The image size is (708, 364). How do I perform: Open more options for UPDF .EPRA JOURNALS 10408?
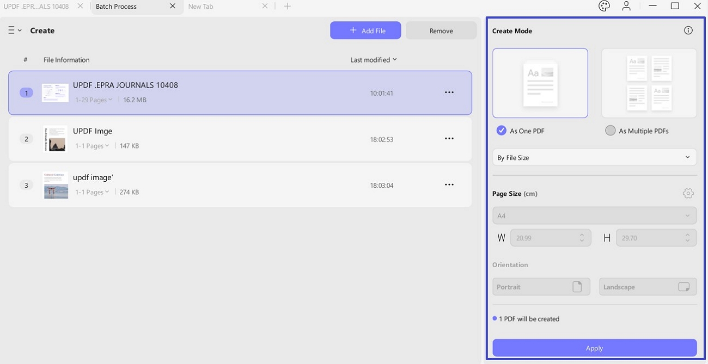coord(449,92)
